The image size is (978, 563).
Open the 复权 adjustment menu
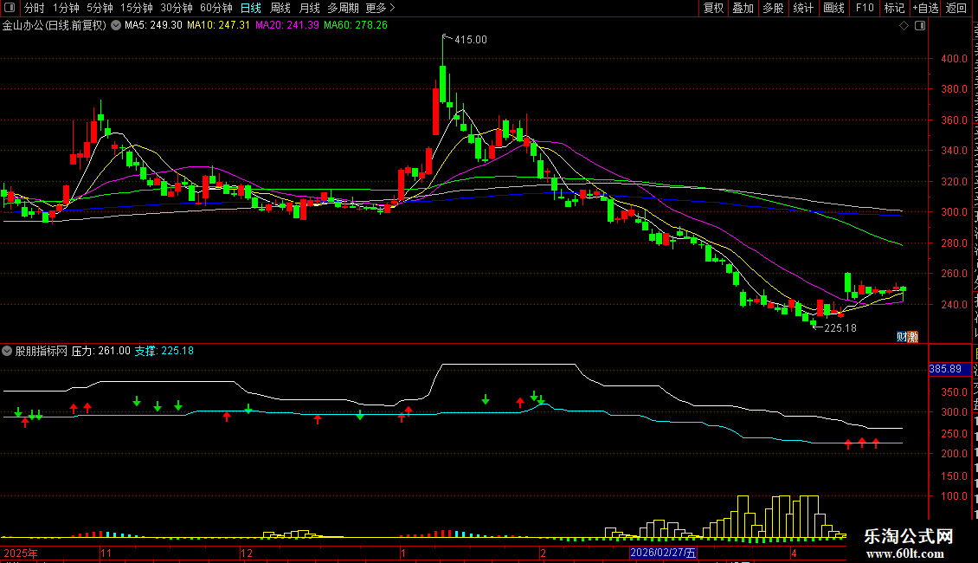(x=713, y=8)
